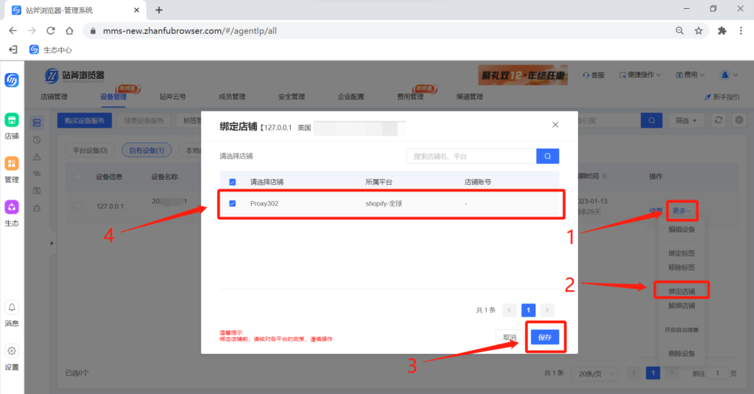Open browser three-dot menu

741,31
